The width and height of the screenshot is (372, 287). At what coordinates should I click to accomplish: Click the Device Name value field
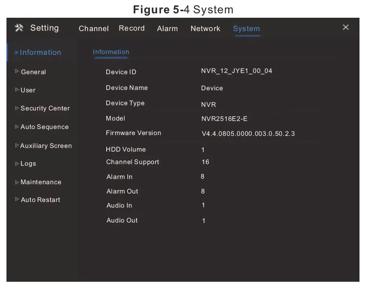(212, 88)
